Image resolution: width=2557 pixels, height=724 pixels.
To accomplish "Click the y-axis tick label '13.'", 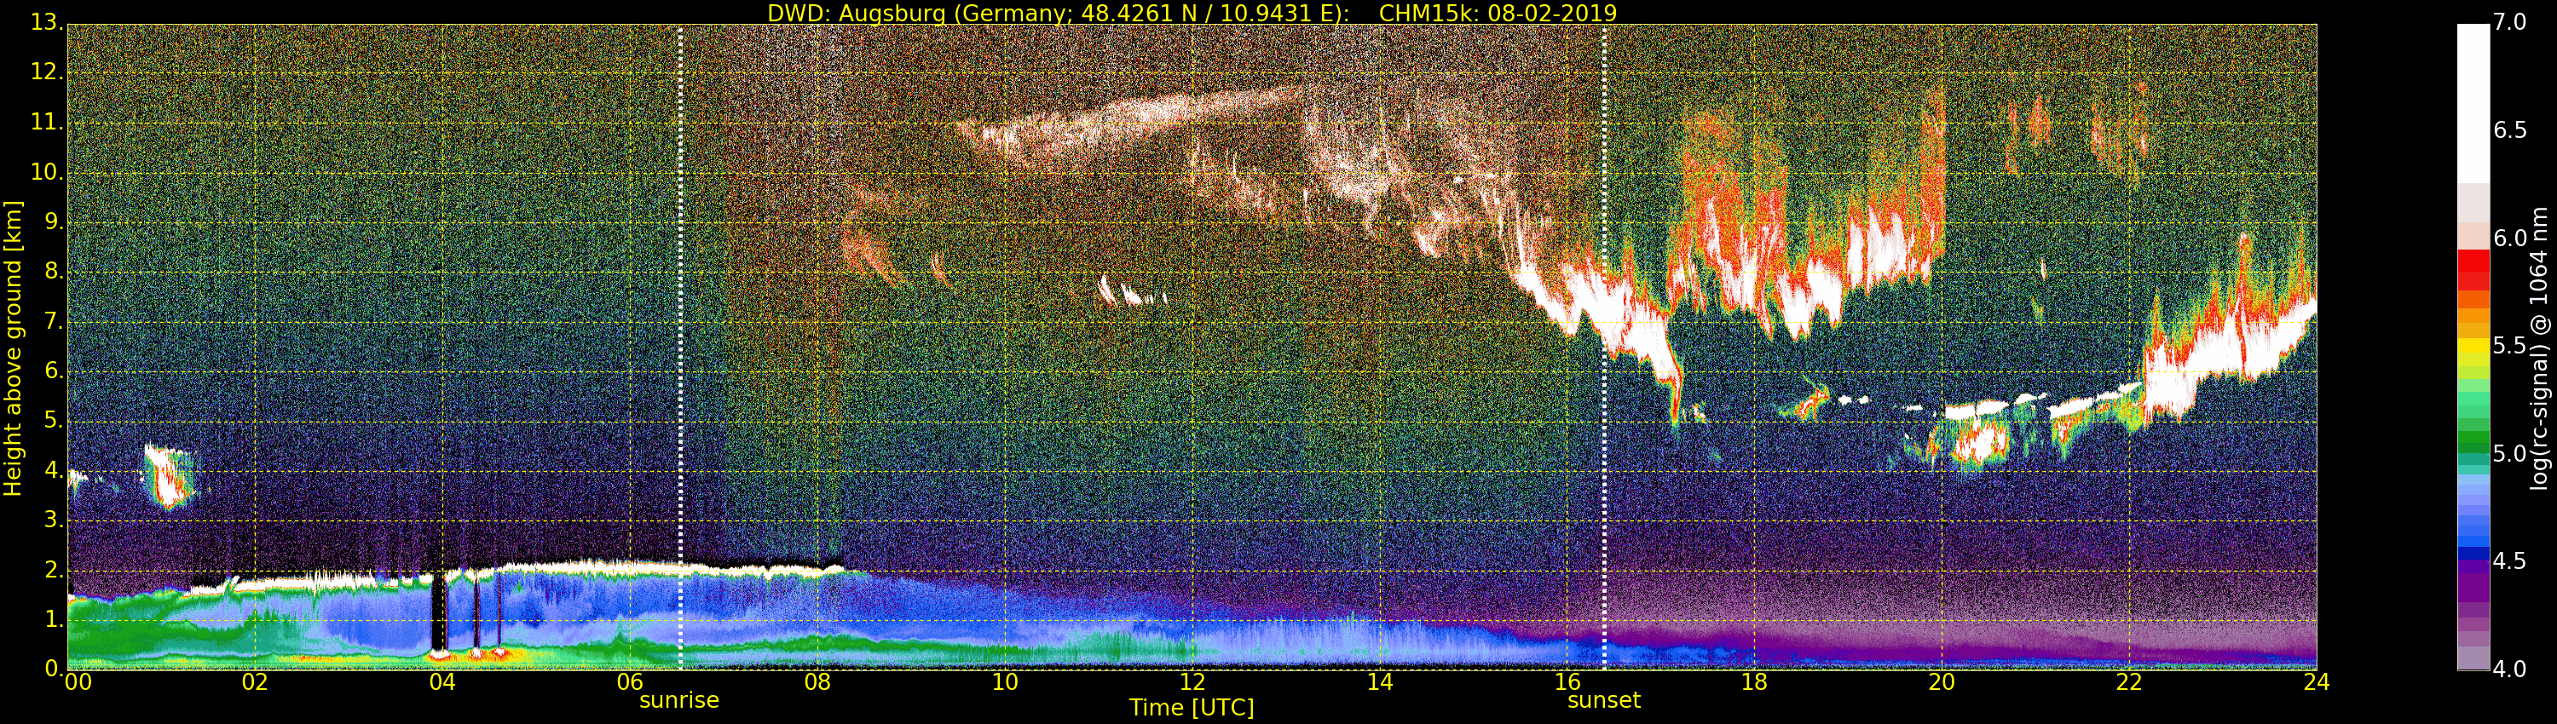I will tap(46, 22).
